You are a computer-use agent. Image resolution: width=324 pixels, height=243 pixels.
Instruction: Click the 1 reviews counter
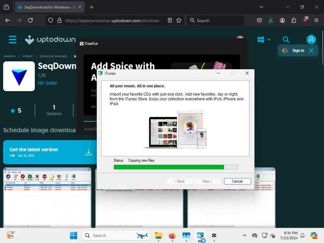[x=54, y=110]
